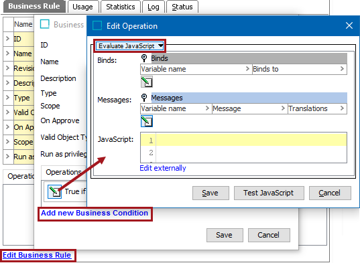Open the Status tab
Viewport: 360px width, 263px height.
coord(182,7)
